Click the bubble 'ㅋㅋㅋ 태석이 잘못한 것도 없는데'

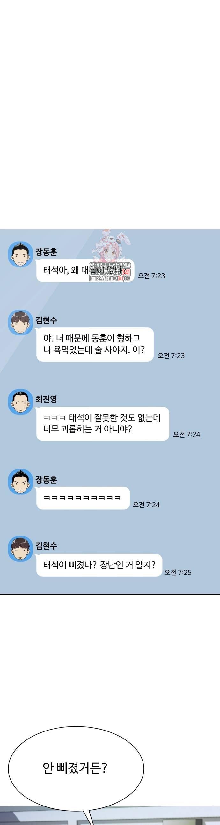[x=103, y=424]
